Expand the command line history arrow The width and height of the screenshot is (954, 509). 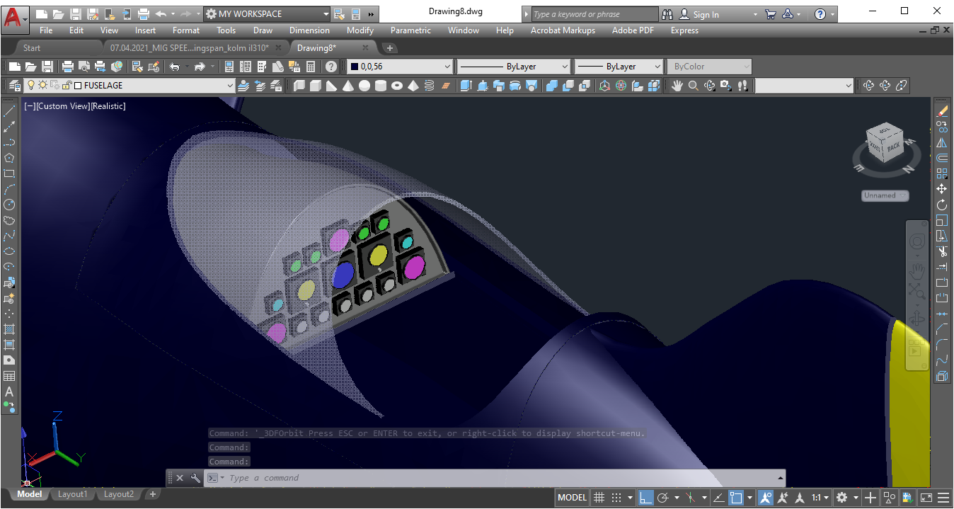(781, 478)
